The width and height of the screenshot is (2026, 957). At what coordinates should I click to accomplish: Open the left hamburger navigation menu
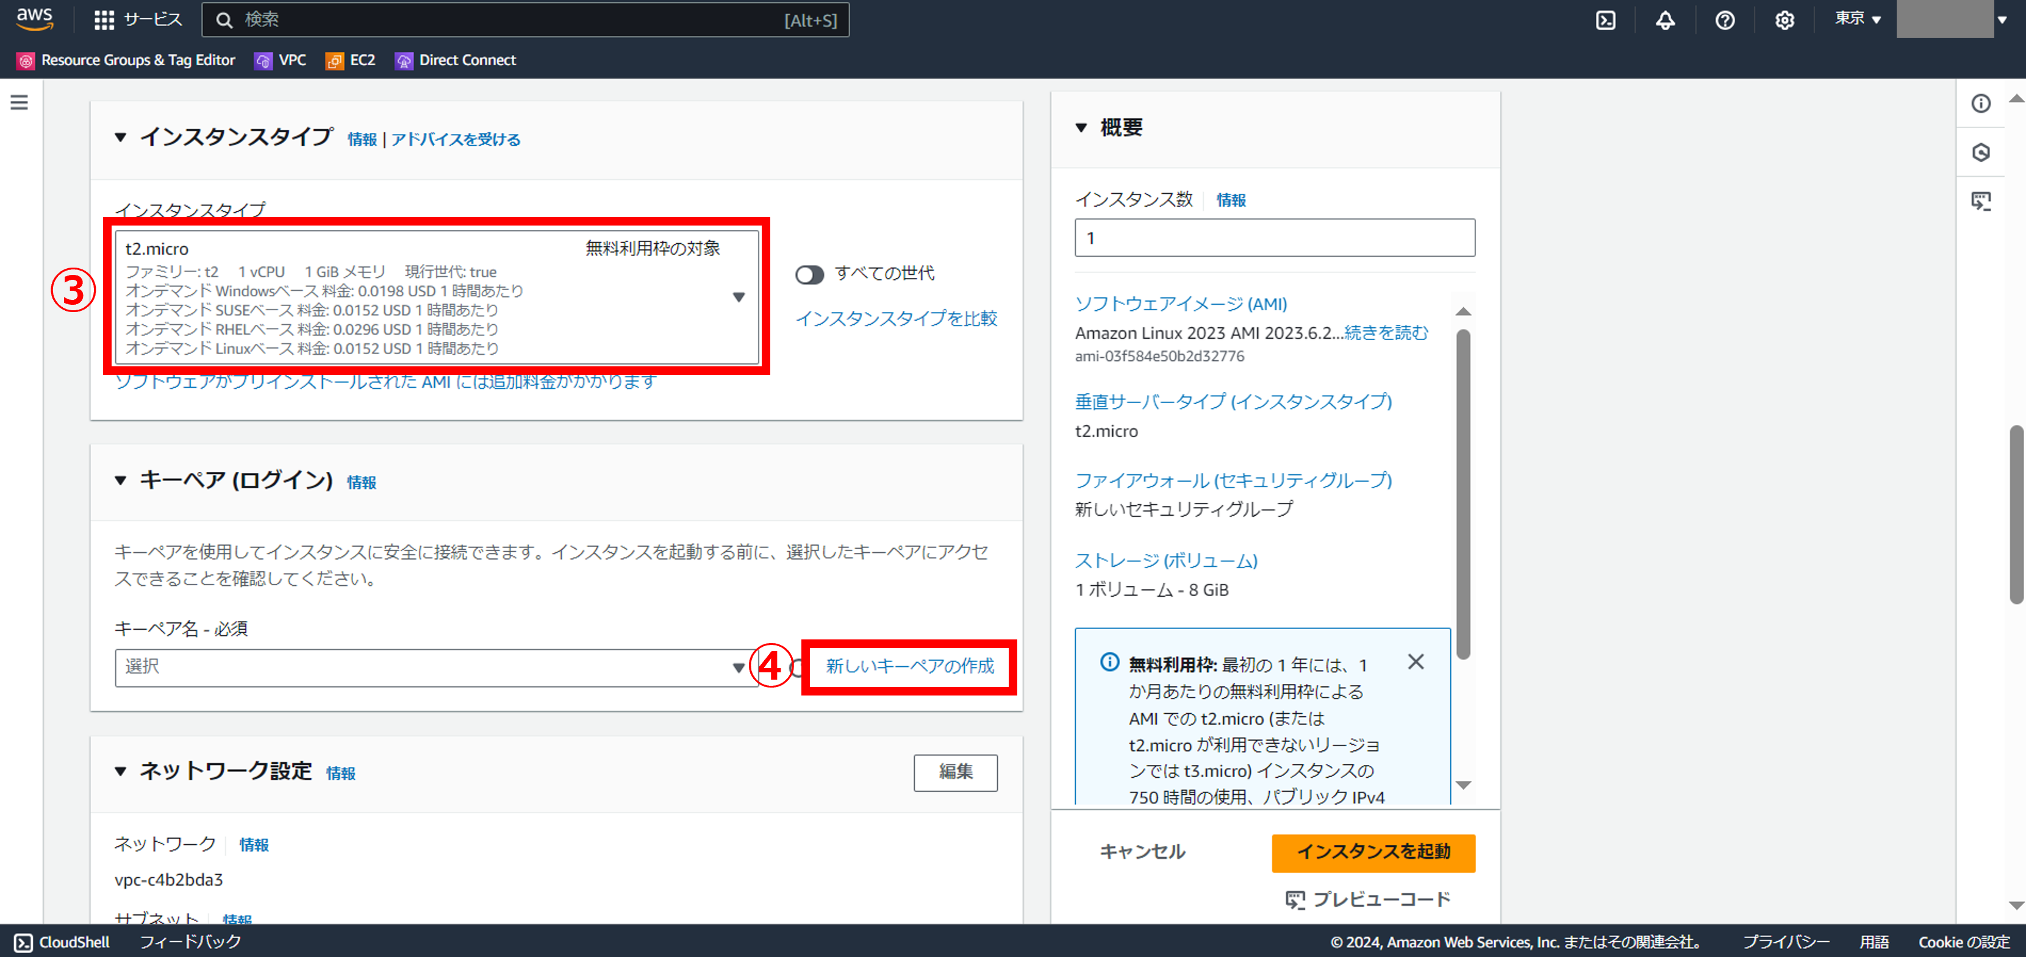20,102
